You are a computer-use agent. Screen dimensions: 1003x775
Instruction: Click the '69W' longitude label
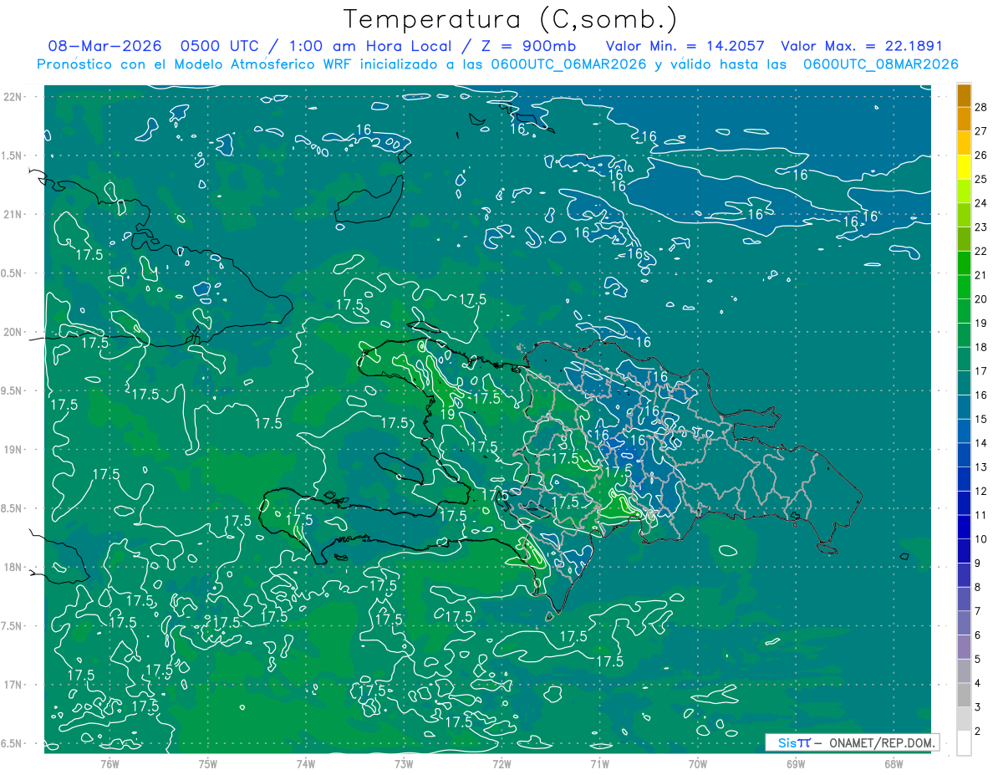pyautogui.click(x=795, y=763)
